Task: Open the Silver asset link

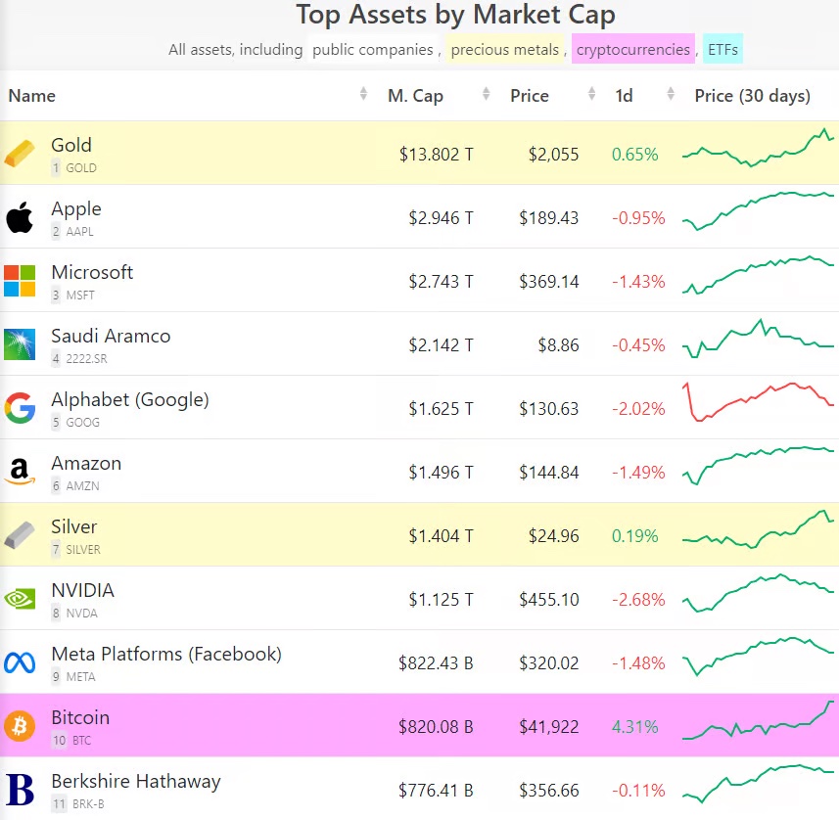Action: click(74, 526)
